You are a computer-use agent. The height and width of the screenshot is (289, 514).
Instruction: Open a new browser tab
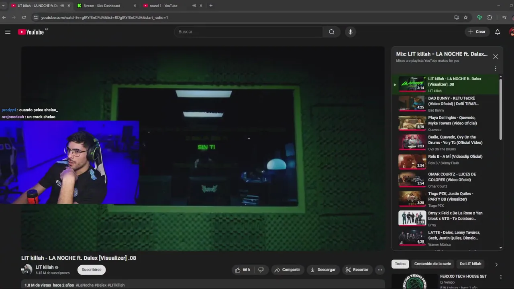(211, 6)
